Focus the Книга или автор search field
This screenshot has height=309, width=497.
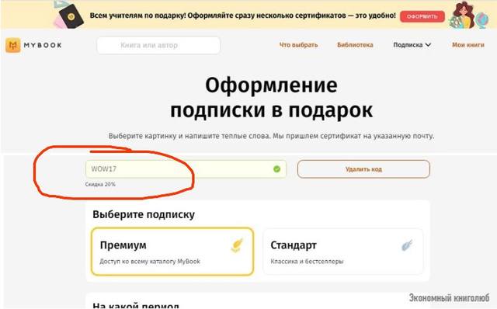(x=158, y=45)
